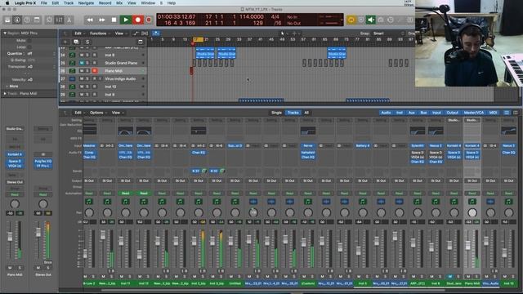Click the Stop transport button
The height and width of the screenshot is (294, 523).
point(114,20)
